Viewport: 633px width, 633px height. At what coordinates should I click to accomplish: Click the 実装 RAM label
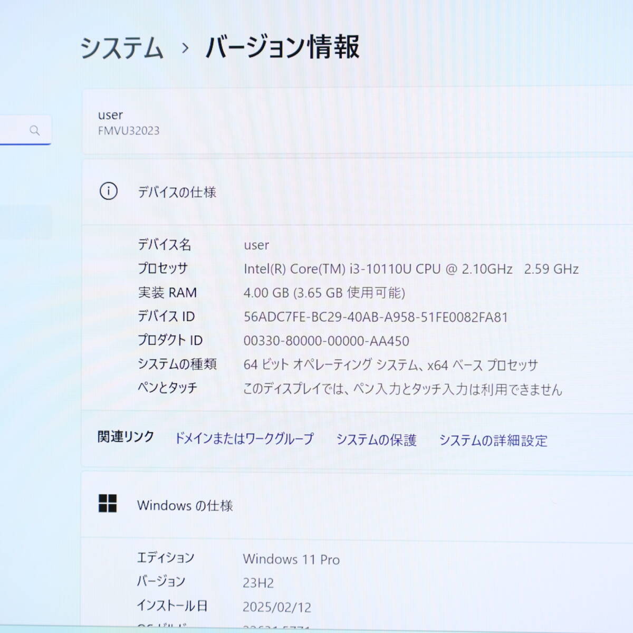167,292
